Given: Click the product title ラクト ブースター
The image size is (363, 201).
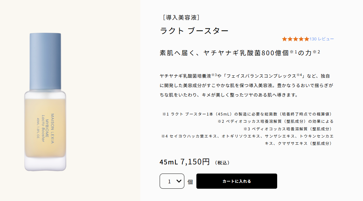Looking at the screenshot, I should pyautogui.click(x=194, y=31).
